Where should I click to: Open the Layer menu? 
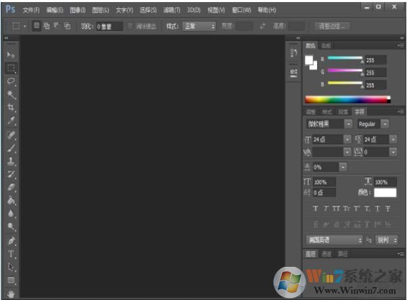point(101,10)
